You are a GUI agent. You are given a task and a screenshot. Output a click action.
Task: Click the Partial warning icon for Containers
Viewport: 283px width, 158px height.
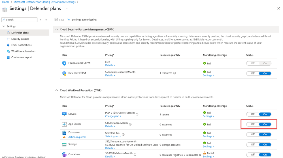click(x=205, y=153)
